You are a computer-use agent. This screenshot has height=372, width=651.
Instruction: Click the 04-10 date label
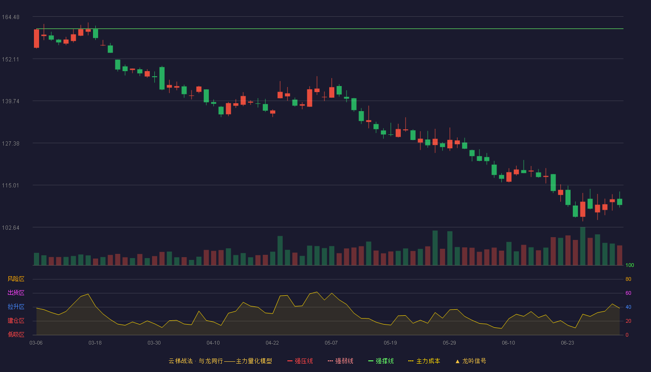tap(213, 343)
